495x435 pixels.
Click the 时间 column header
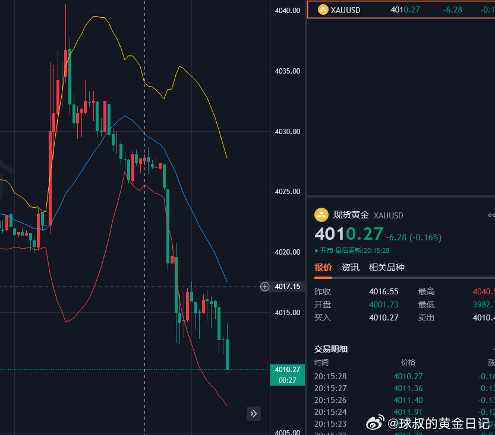pos(321,362)
